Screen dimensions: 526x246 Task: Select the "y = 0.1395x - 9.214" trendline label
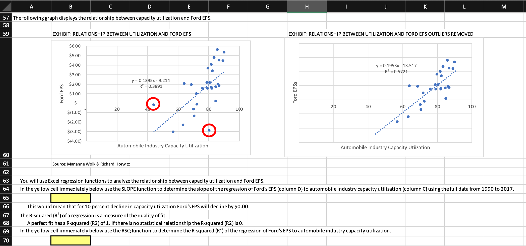(151, 80)
